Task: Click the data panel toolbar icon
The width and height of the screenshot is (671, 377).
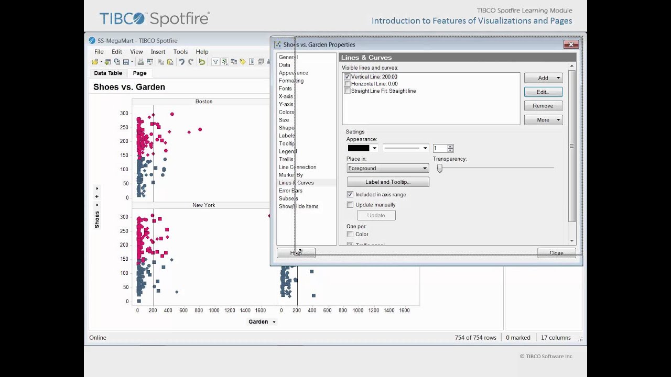Action: [234, 62]
